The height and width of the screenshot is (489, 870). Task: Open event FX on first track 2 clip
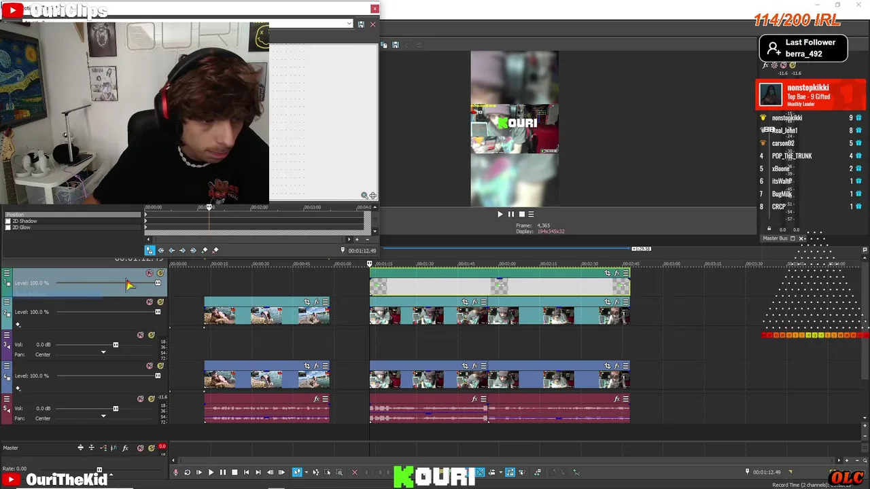(x=317, y=302)
